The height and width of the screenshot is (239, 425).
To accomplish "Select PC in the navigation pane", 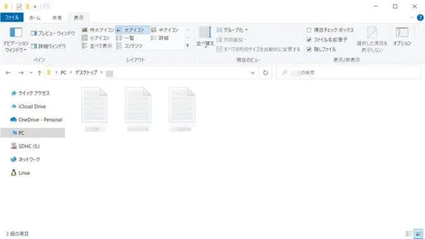I will 33,133.
